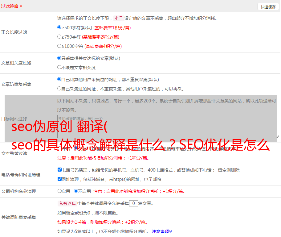
Task: Select 自己和其他用户采集过的网址 no-repeat option
Action: (59, 79)
